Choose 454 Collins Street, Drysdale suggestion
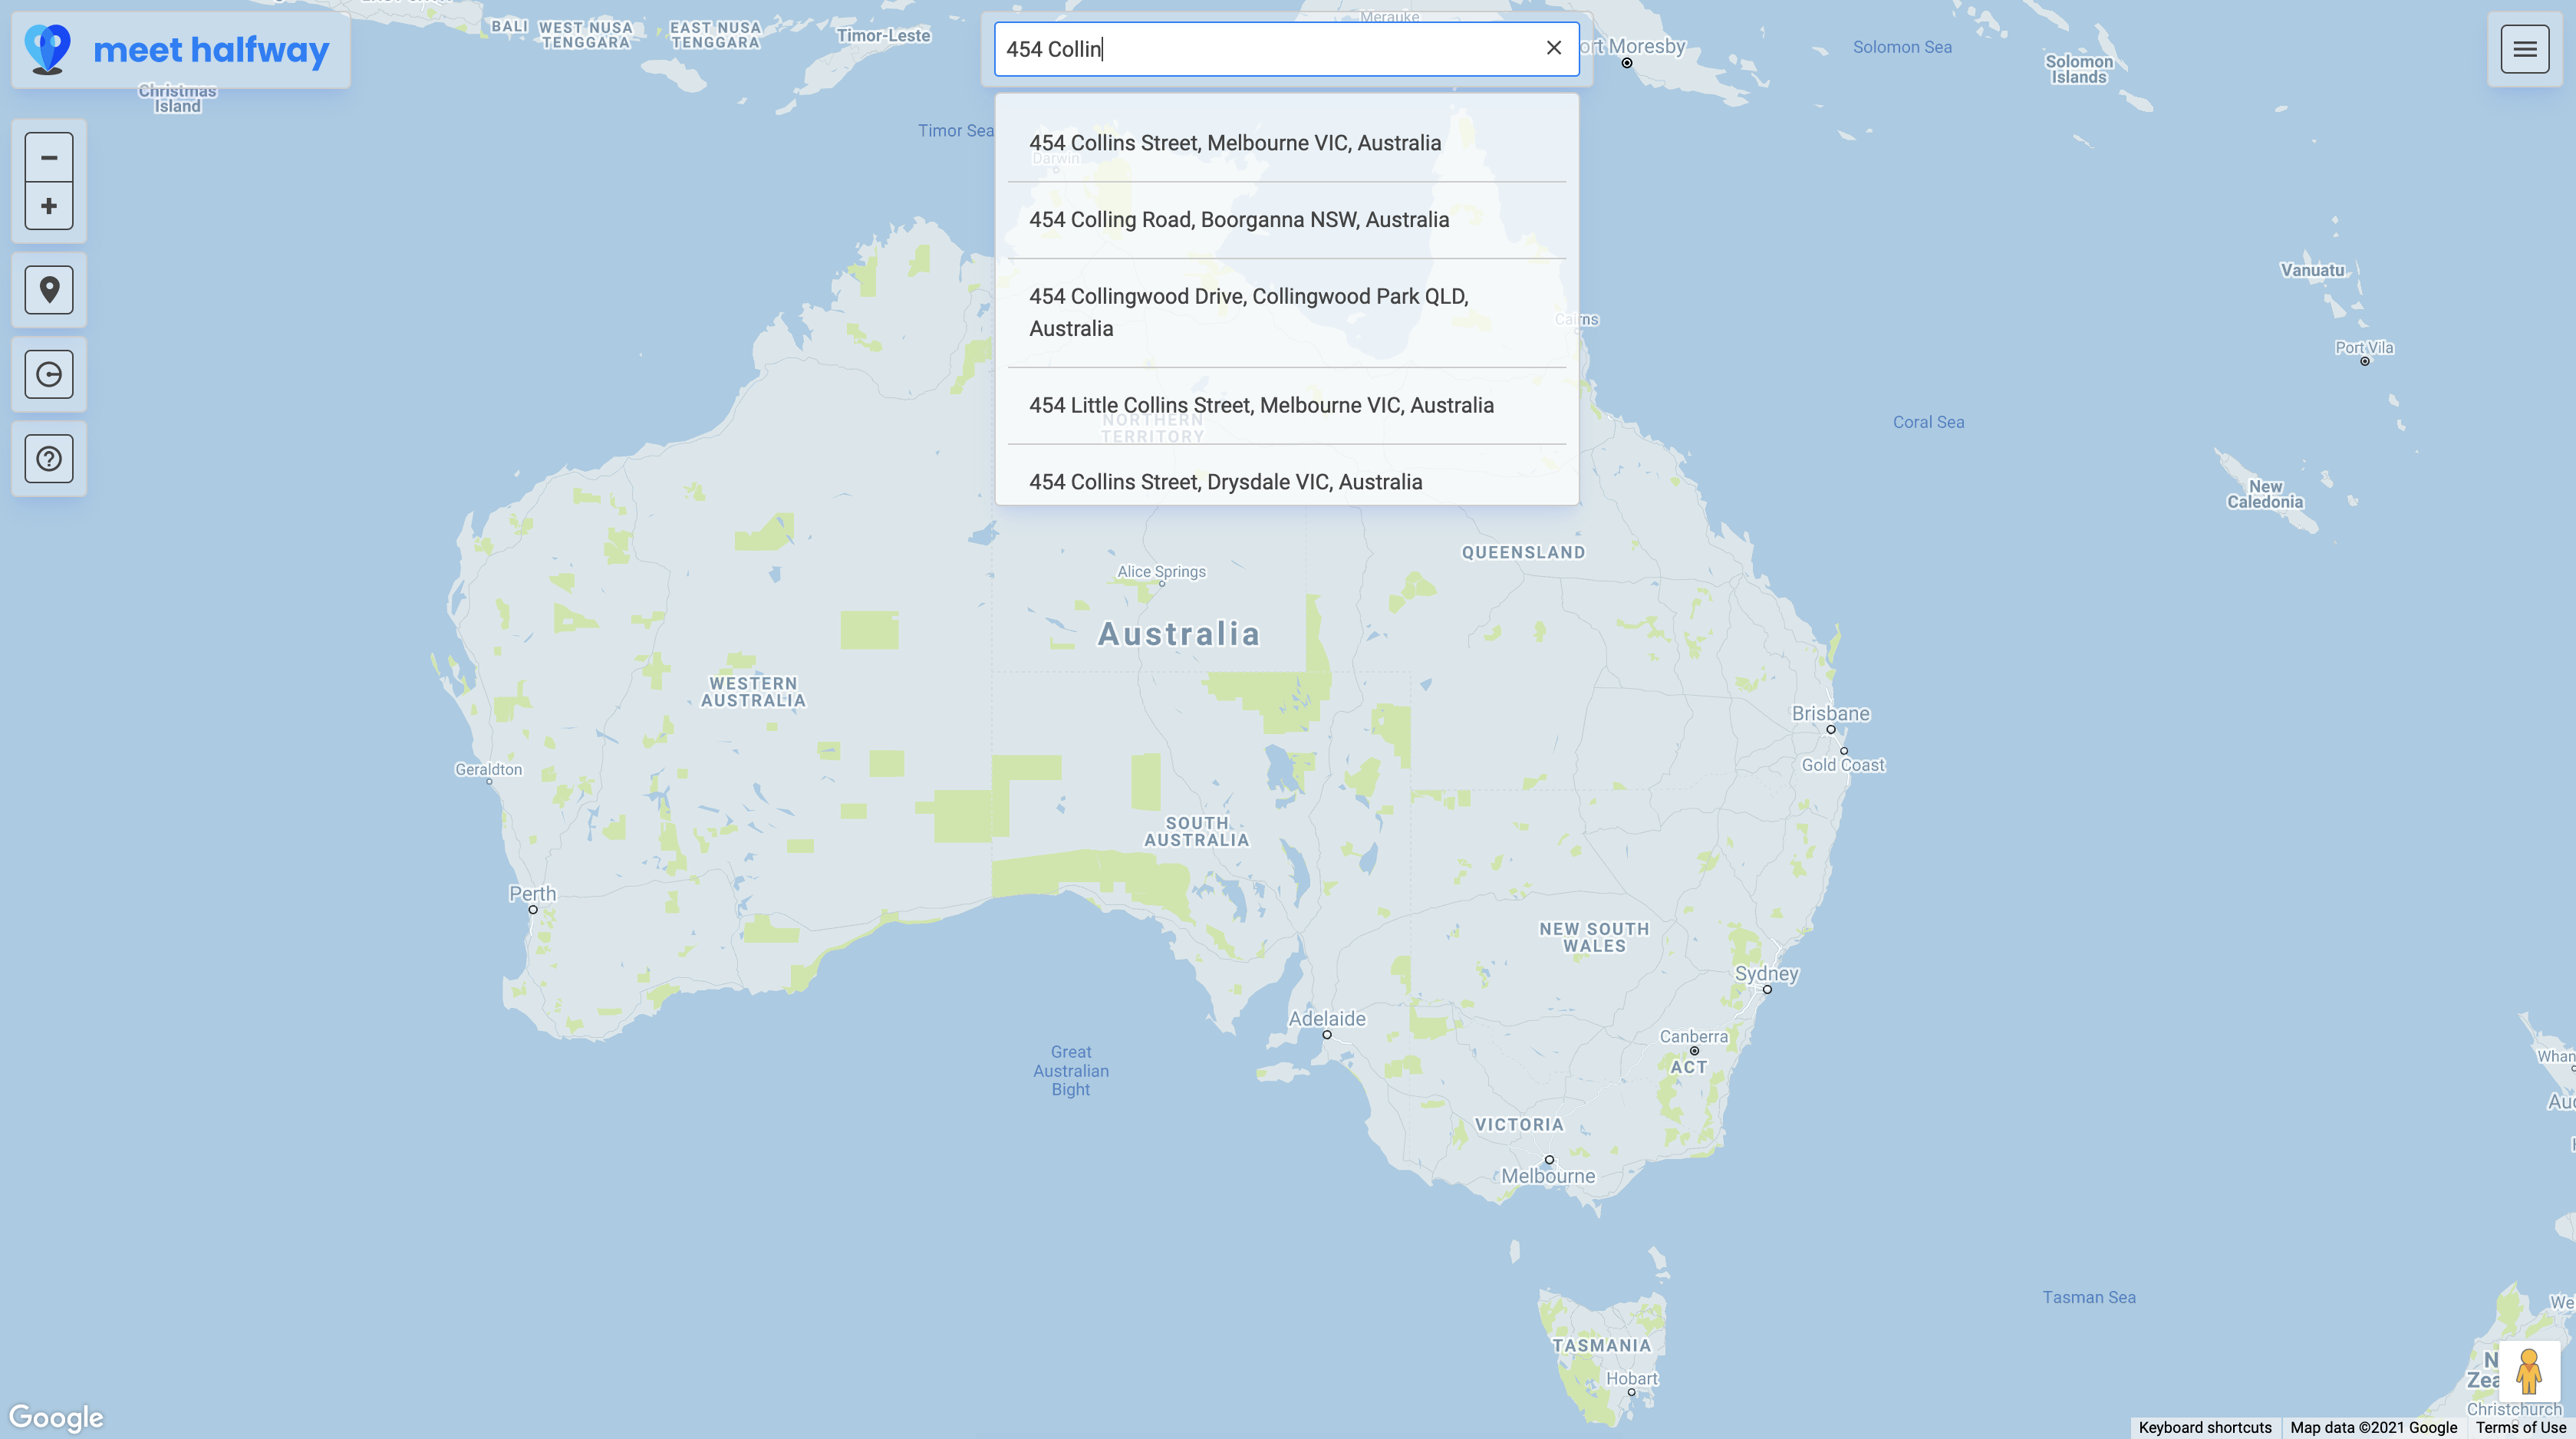 pyautogui.click(x=1225, y=482)
